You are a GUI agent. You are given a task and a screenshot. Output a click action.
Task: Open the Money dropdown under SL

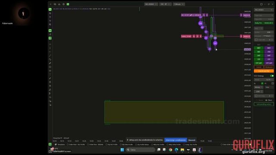pyautogui.click(x=258, y=87)
